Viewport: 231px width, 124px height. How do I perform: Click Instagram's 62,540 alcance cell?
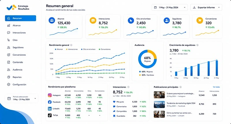click(x=68, y=95)
